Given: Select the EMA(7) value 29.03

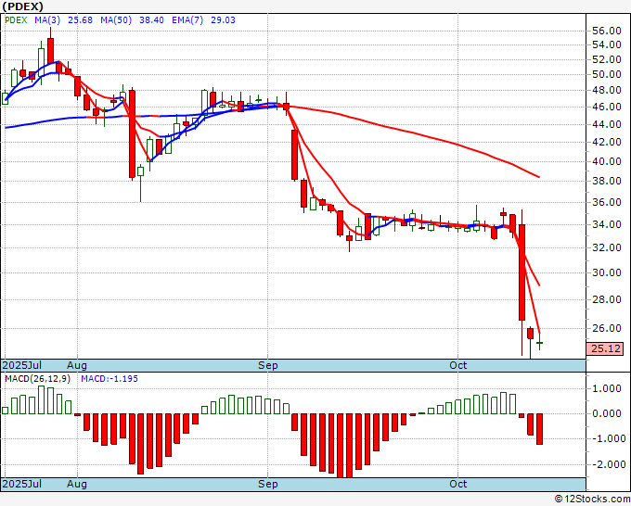Looking at the screenshot, I should point(223,20).
